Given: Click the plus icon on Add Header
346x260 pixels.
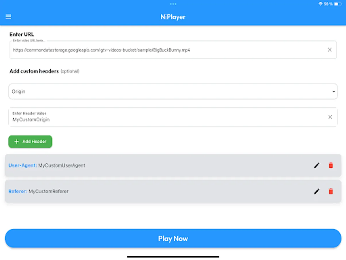Looking at the screenshot, I should click(17, 142).
